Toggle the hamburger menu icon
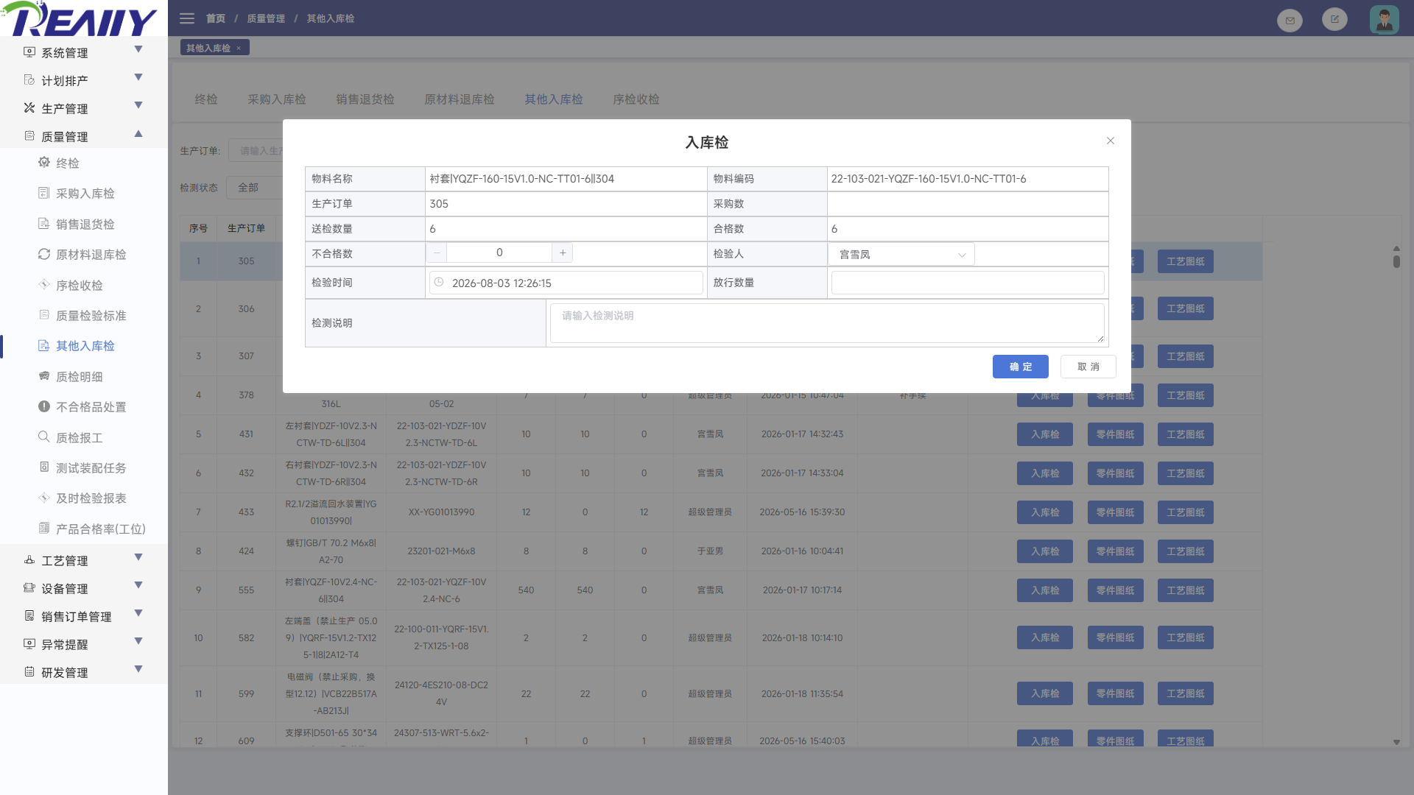The width and height of the screenshot is (1414, 795). click(x=187, y=18)
